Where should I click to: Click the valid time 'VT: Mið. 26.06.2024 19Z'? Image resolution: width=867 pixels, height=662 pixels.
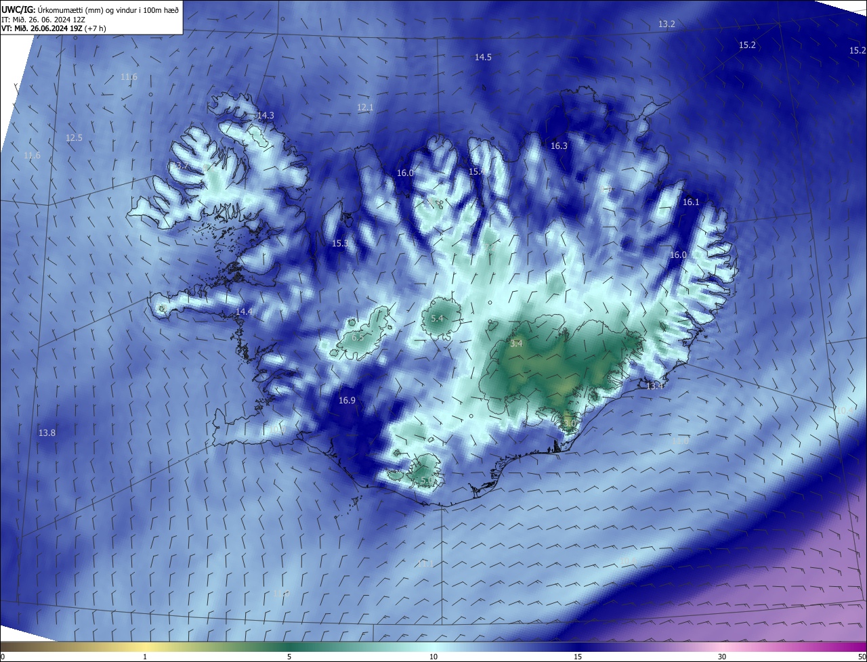click(42, 28)
